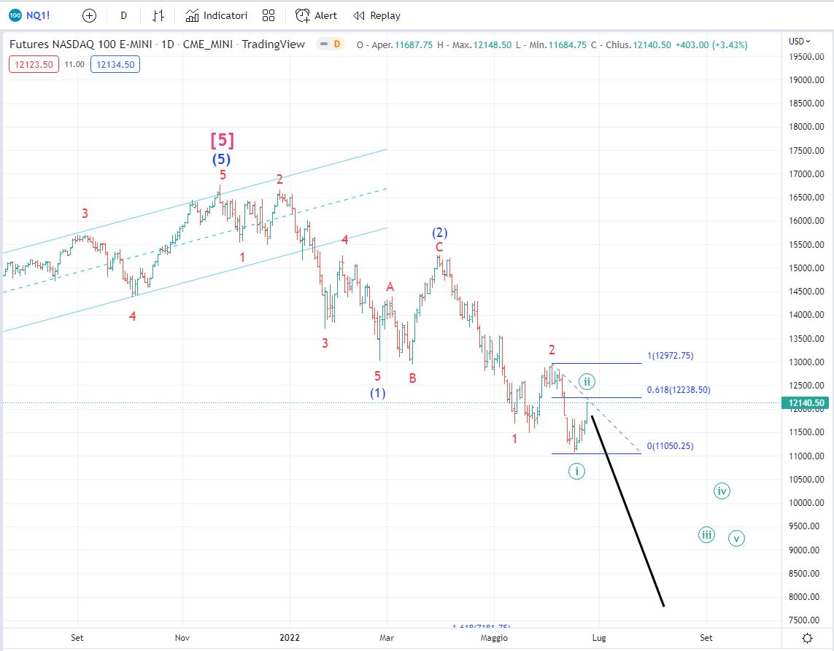
Task: Click the blue buy price 12134.50 button
Action: point(115,64)
